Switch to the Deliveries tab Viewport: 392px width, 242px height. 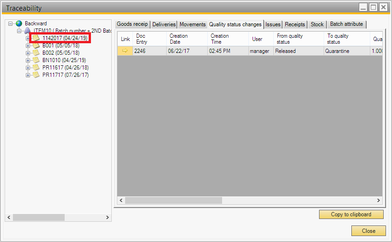[x=164, y=24]
